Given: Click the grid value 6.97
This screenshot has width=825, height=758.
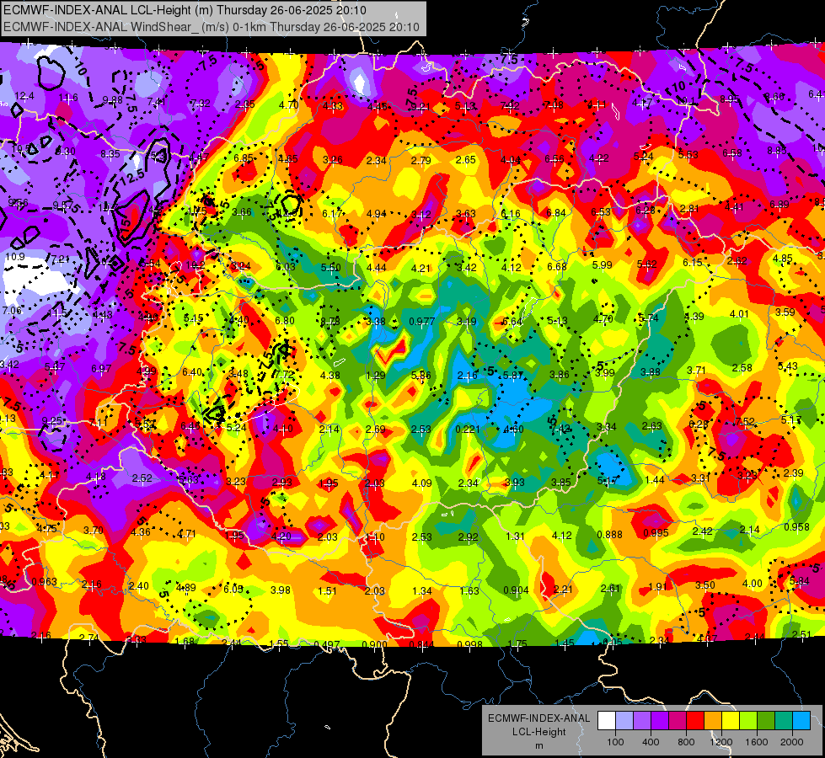Looking at the screenshot, I should tap(101, 369).
